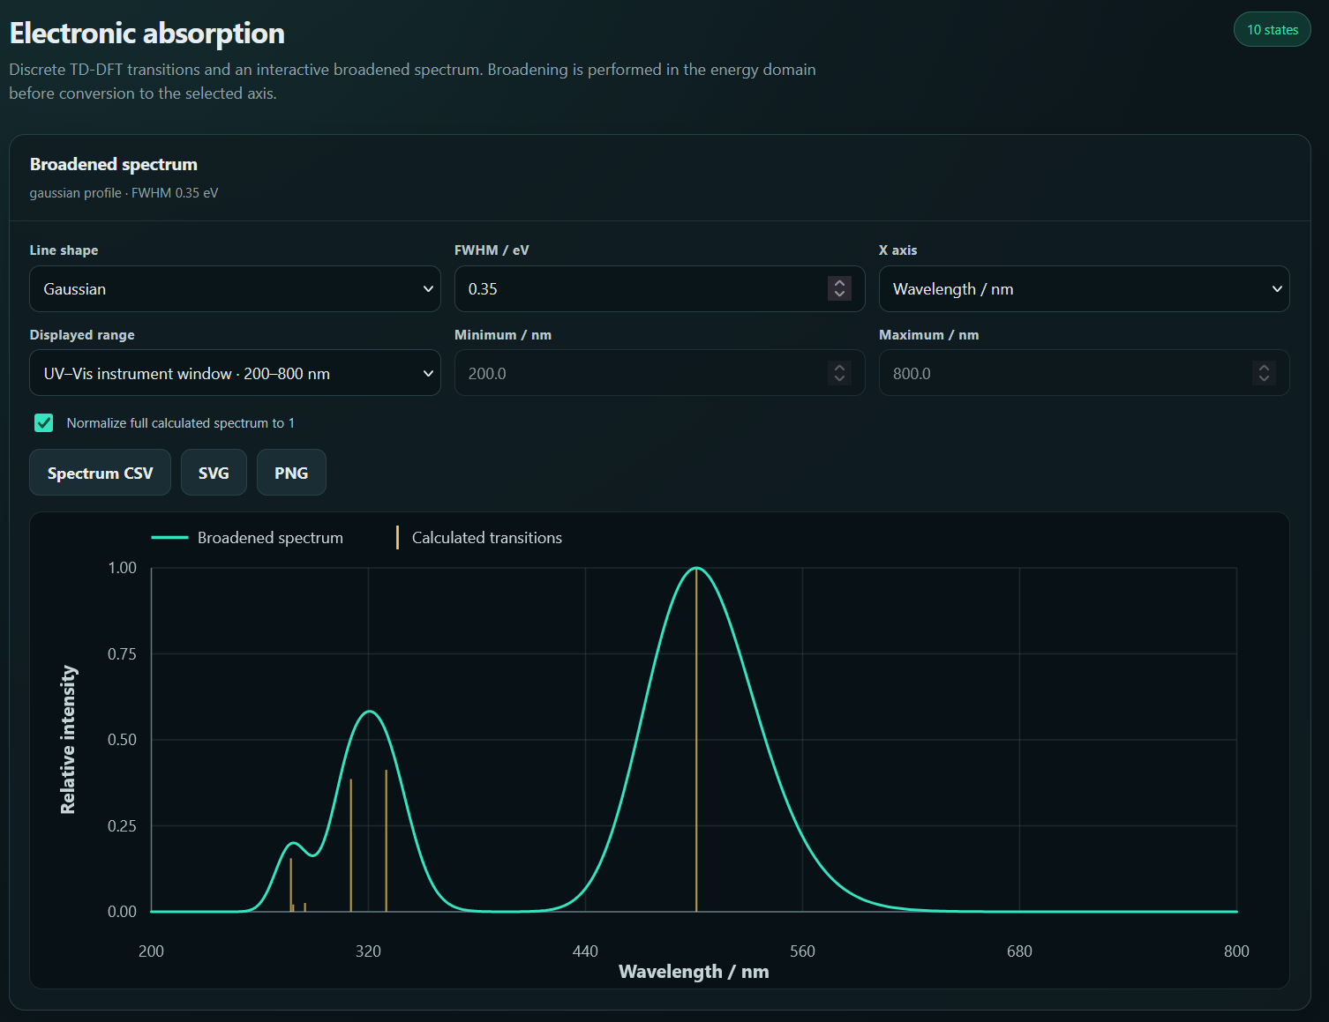
Task: Uncheck Normalize full calculated spectrum checkbox
Action: (43, 423)
